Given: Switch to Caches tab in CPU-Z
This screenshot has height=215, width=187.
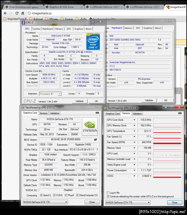Looking at the screenshot, I should [36, 29].
